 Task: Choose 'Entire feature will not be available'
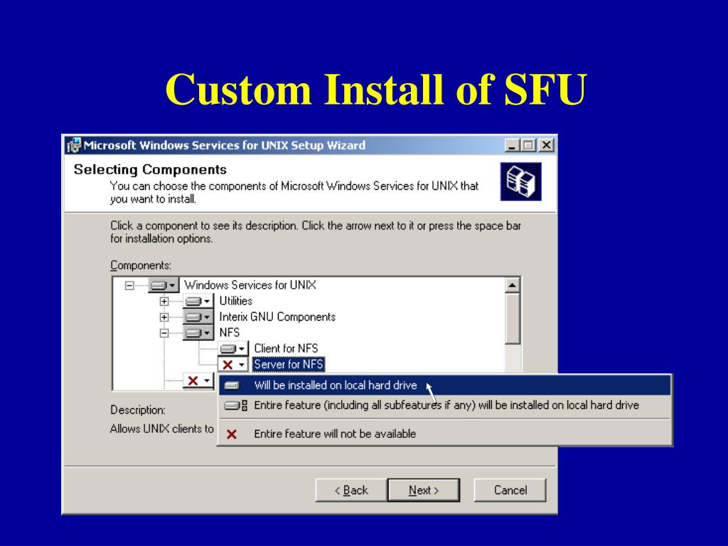(445, 434)
